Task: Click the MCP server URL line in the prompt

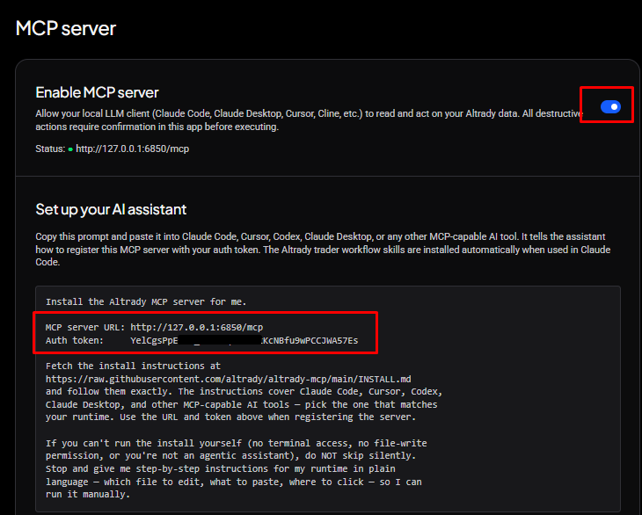Action: coord(155,327)
